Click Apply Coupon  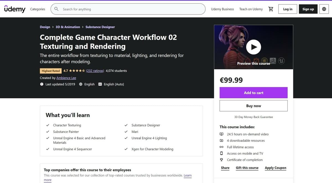(x=276, y=168)
